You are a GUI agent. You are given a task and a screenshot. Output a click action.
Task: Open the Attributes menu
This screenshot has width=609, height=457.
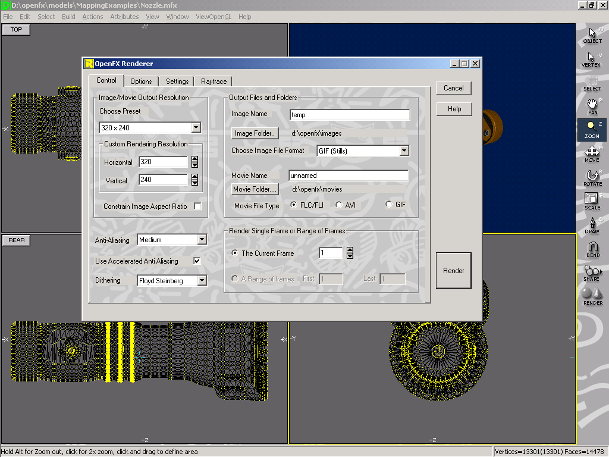[124, 17]
